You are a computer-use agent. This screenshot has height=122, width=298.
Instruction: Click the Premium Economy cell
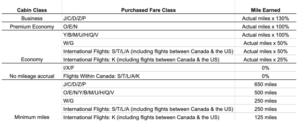[x=32, y=26]
